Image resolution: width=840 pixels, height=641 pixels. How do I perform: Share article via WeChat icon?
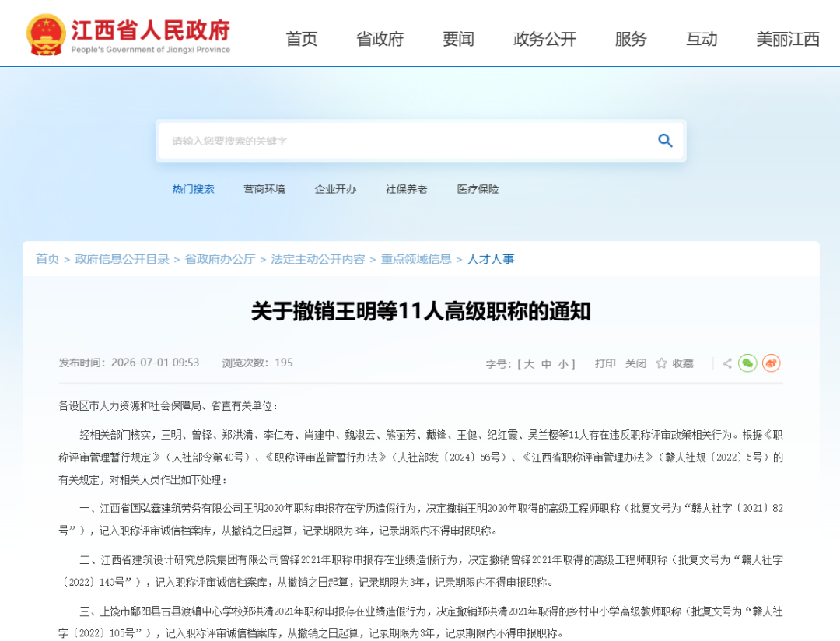point(747,363)
